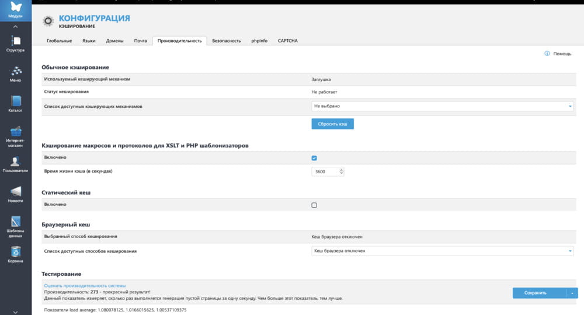Open the browser cache method dropdown
This screenshot has height=315, width=584.
pyautogui.click(x=443, y=251)
